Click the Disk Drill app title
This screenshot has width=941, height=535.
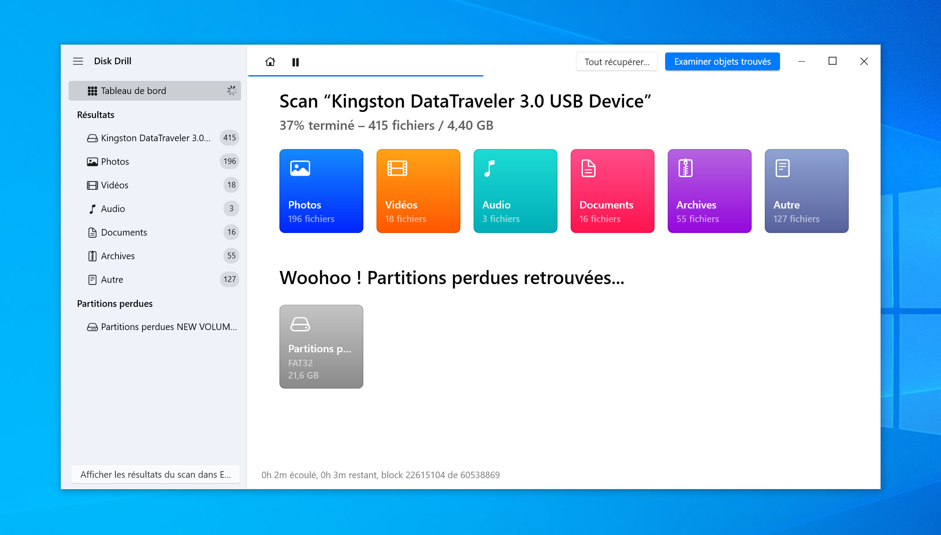(x=113, y=61)
